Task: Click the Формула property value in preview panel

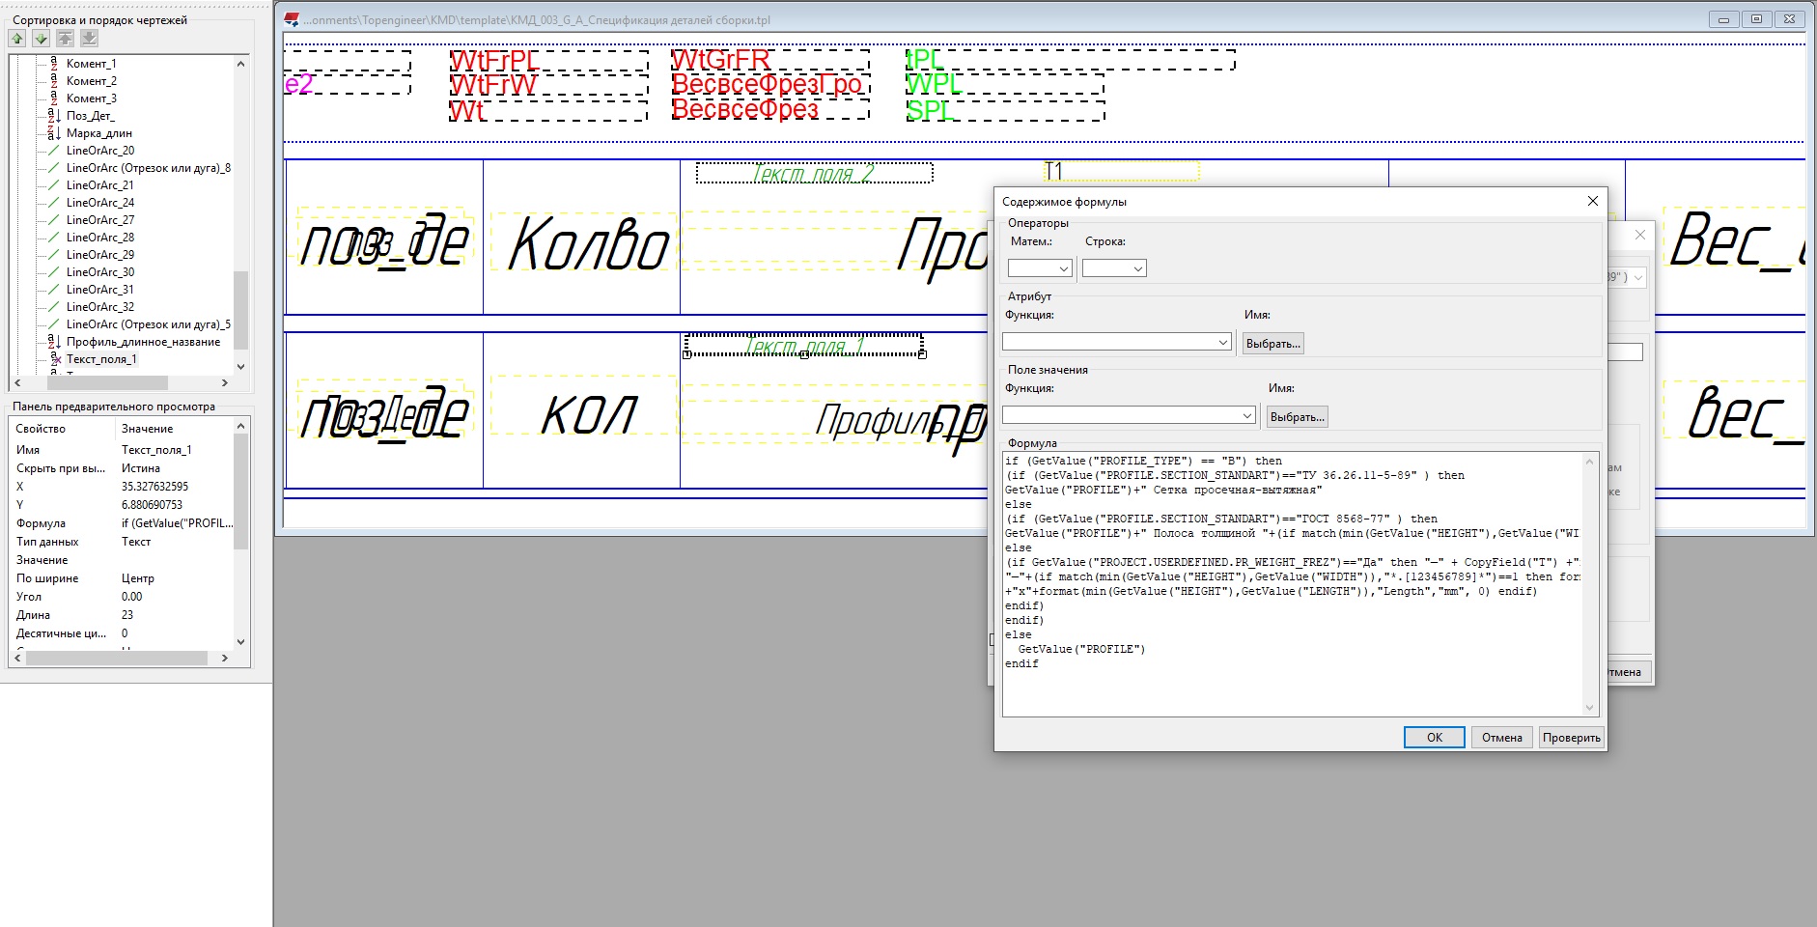Action: pyautogui.click(x=177, y=523)
